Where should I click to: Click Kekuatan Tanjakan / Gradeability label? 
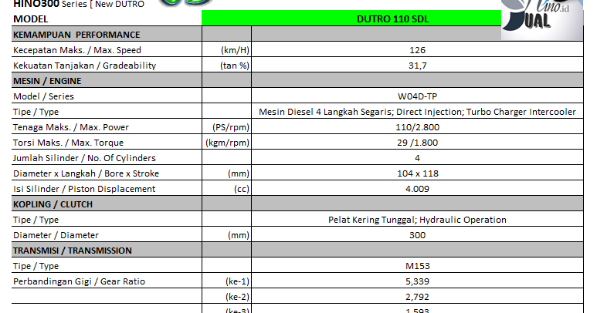click(x=84, y=66)
